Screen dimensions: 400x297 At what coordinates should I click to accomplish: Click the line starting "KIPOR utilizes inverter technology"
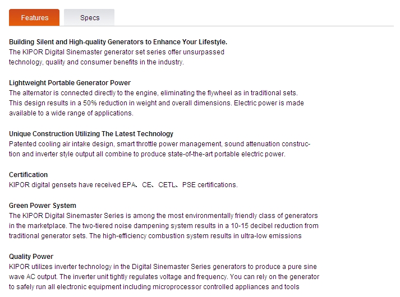tap(163, 267)
